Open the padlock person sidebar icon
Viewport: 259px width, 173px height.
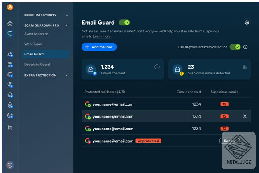tap(10, 105)
